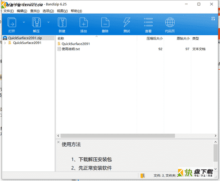The height and width of the screenshot is (181, 220).
Task: Open the 选项(O) menu
Action: [48, 11]
